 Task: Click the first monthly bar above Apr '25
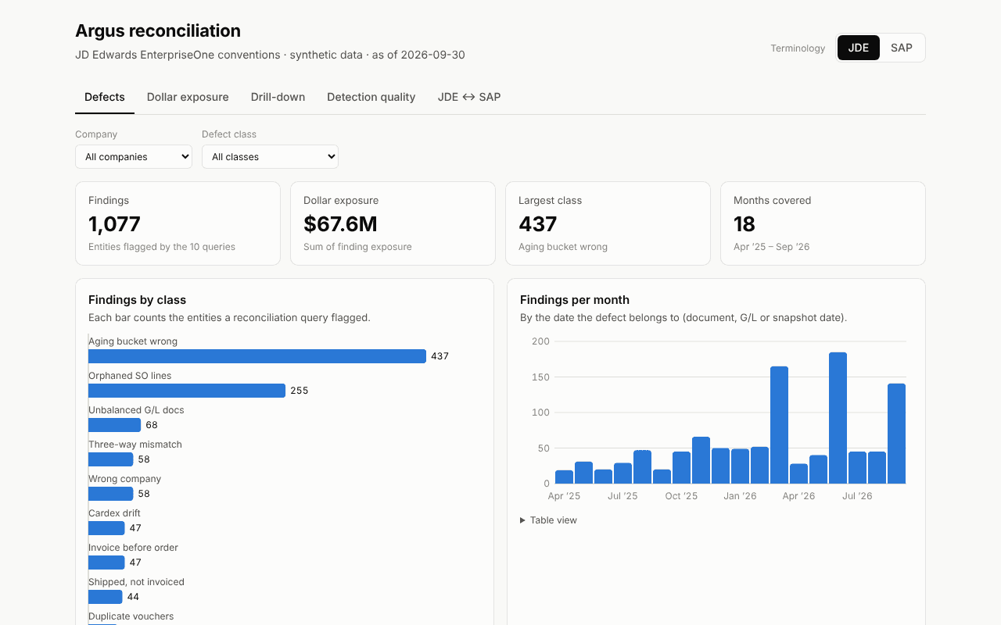[565, 477]
